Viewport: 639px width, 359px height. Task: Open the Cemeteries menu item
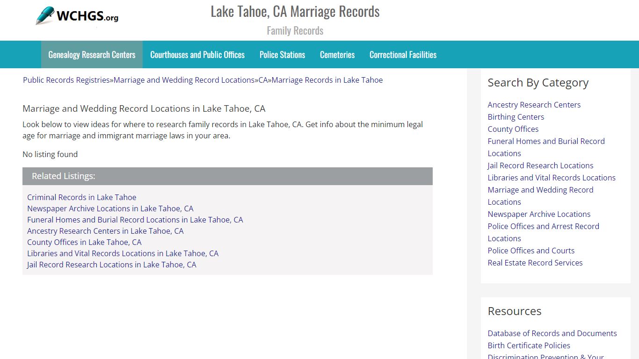click(337, 55)
